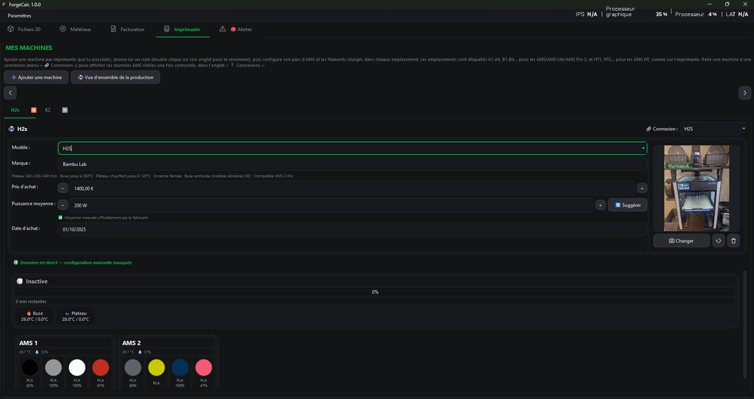Image resolution: width=754 pixels, height=399 pixels.
Task: Select the pink filament swatch in AMS 2
Action: [x=204, y=368]
